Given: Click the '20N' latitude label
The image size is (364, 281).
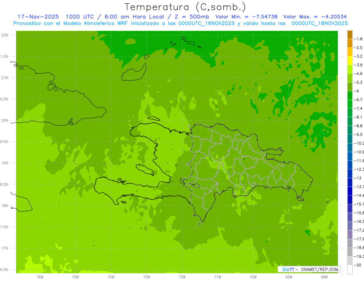Looking at the screenshot, I should (x=4, y=120).
